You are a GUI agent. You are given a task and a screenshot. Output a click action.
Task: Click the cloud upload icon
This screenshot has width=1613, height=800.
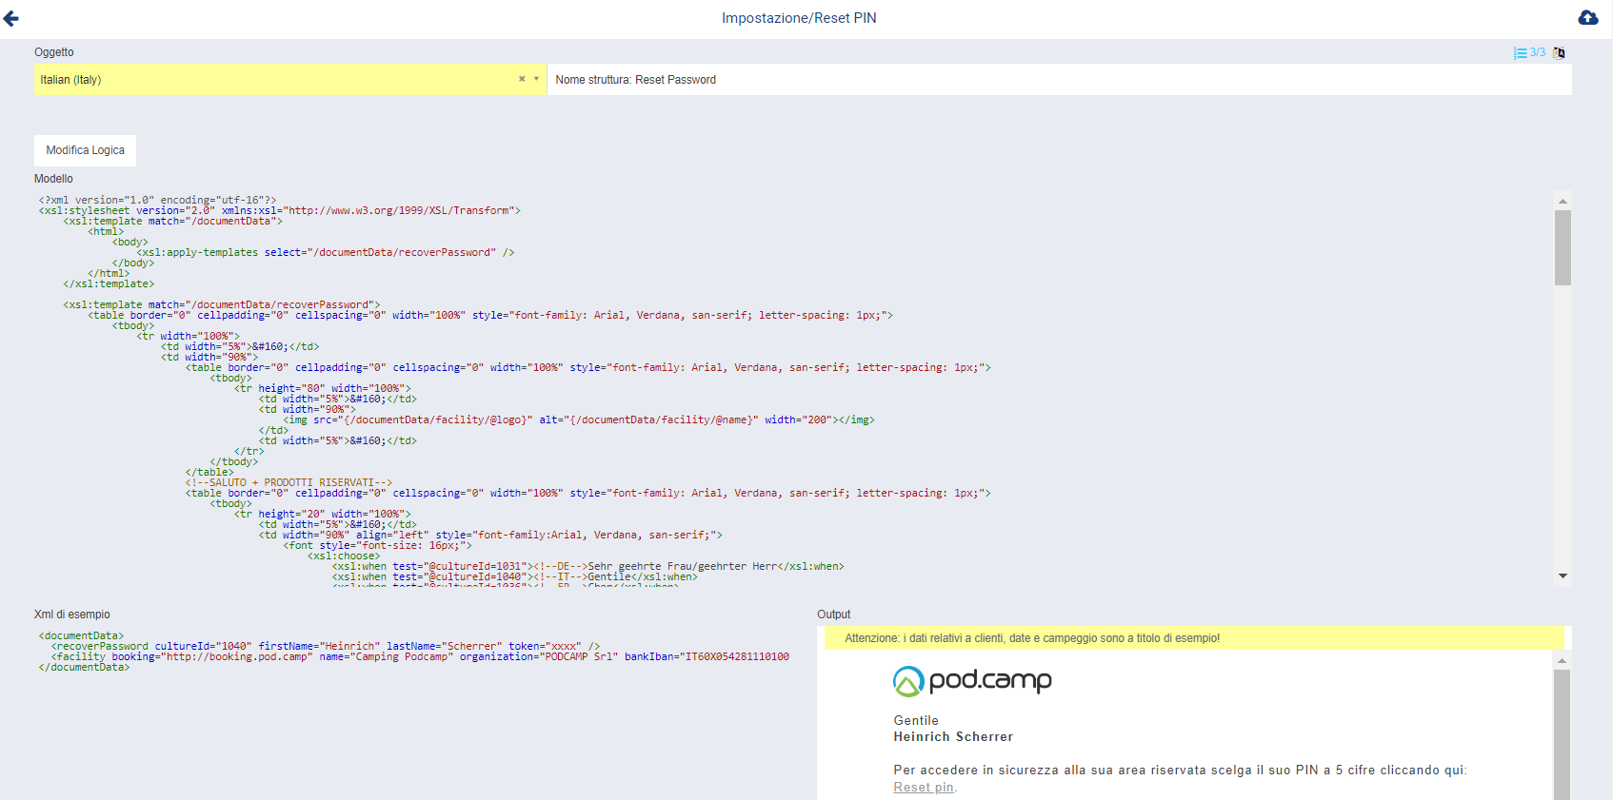[1588, 17]
